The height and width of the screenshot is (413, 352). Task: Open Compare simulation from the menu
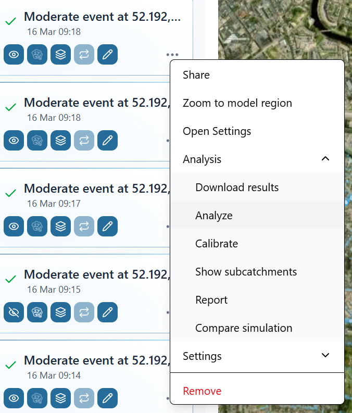244,328
